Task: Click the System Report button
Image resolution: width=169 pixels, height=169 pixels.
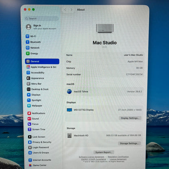Action: [104, 152]
